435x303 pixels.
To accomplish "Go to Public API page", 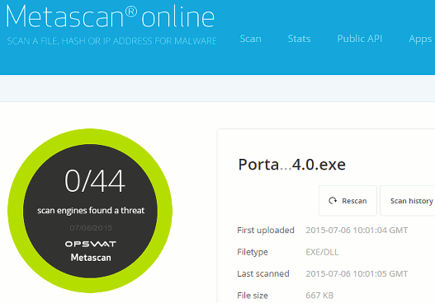I will point(360,39).
